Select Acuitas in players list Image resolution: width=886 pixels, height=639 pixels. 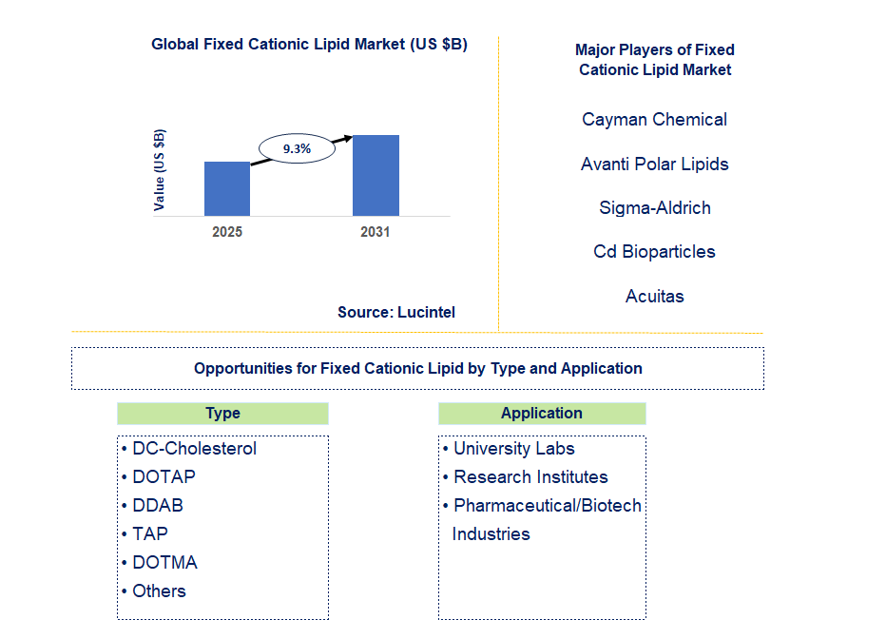point(654,296)
